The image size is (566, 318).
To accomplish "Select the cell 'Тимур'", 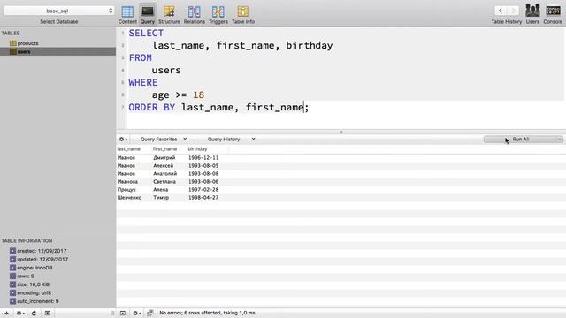I will click(x=161, y=198).
